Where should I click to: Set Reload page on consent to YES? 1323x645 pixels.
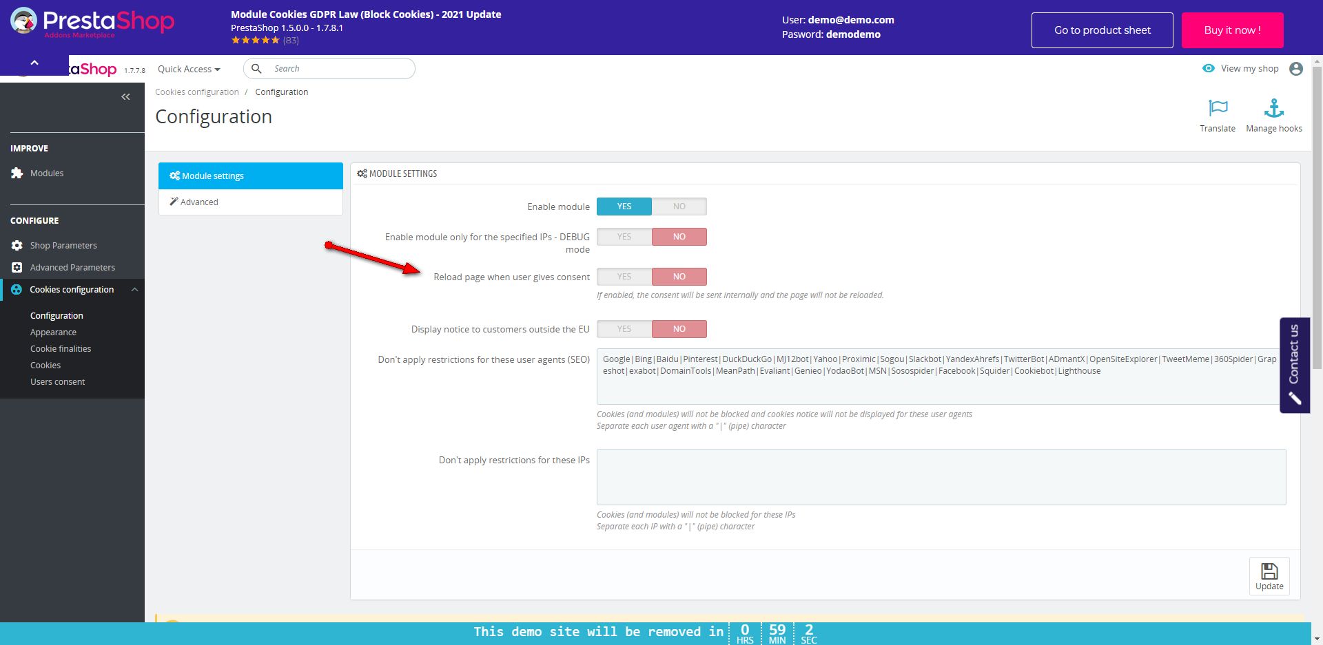point(624,277)
